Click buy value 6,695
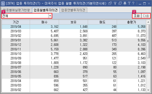Image resolution: width=152 pixels, height=94 pixels. pos(54,36)
